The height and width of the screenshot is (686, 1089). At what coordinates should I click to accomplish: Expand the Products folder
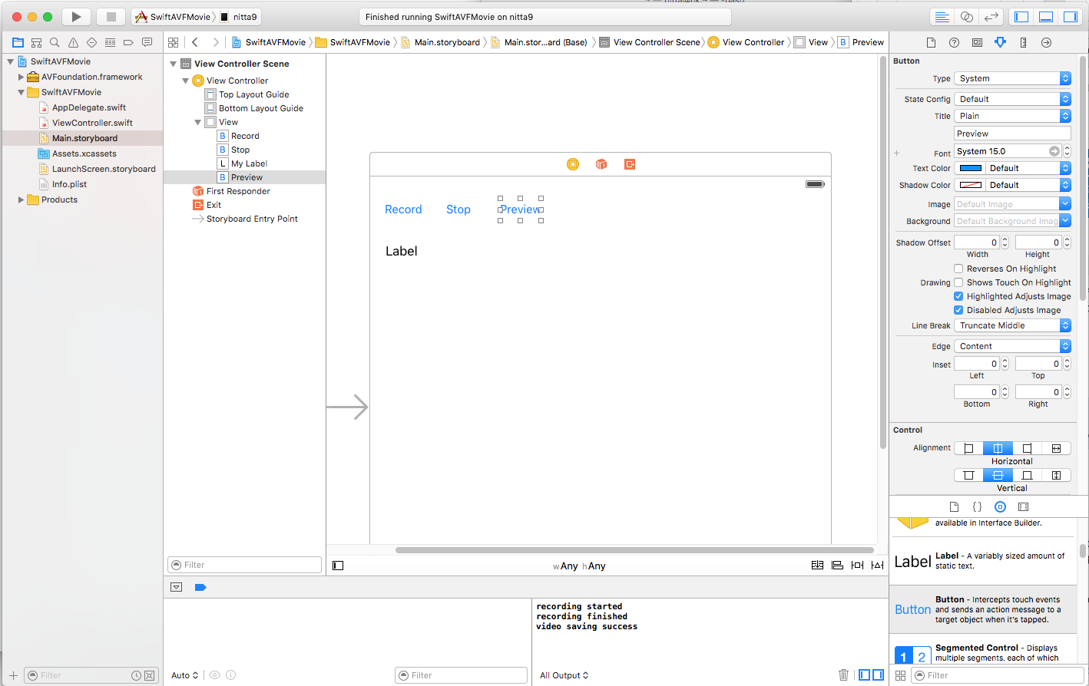(x=21, y=200)
